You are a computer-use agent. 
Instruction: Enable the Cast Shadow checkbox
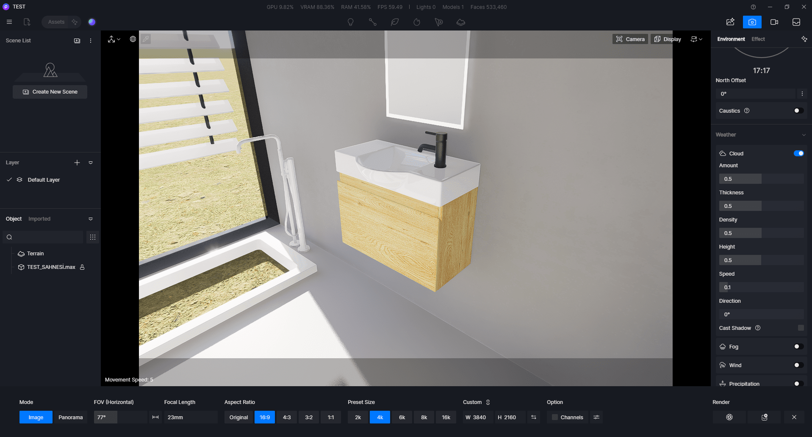801,328
